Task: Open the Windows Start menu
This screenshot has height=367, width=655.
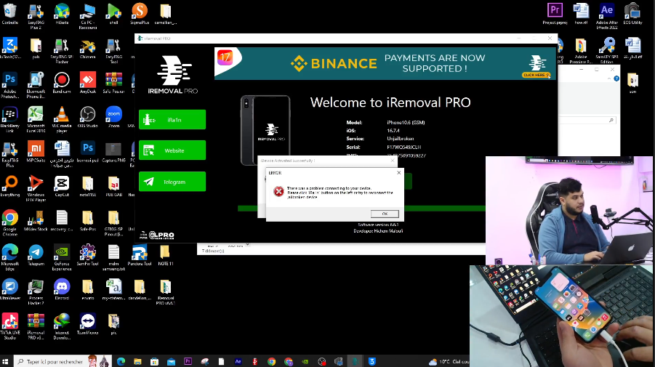Action: [x=5, y=362]
